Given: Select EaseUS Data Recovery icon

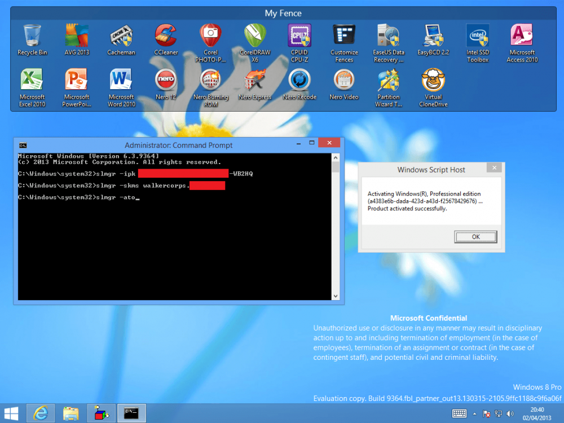Looking at the screenshot, I should 389,43.
